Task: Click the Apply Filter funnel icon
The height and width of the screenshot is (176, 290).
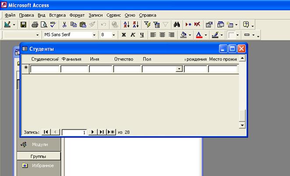Action: [166, 25]
